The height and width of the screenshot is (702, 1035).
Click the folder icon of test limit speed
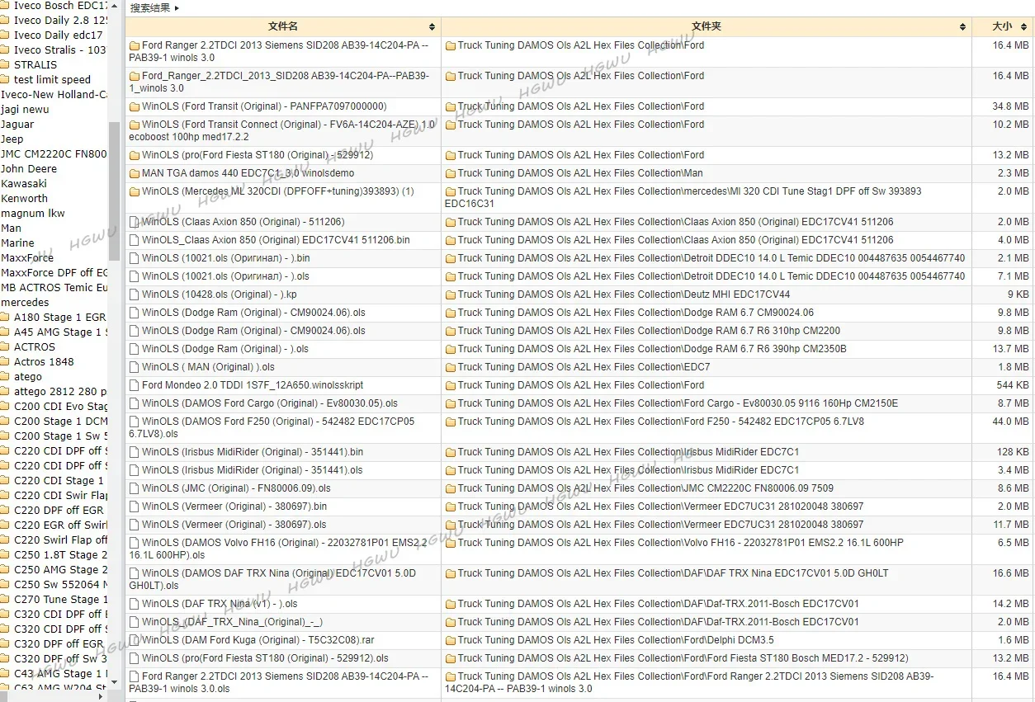(5, 79)
